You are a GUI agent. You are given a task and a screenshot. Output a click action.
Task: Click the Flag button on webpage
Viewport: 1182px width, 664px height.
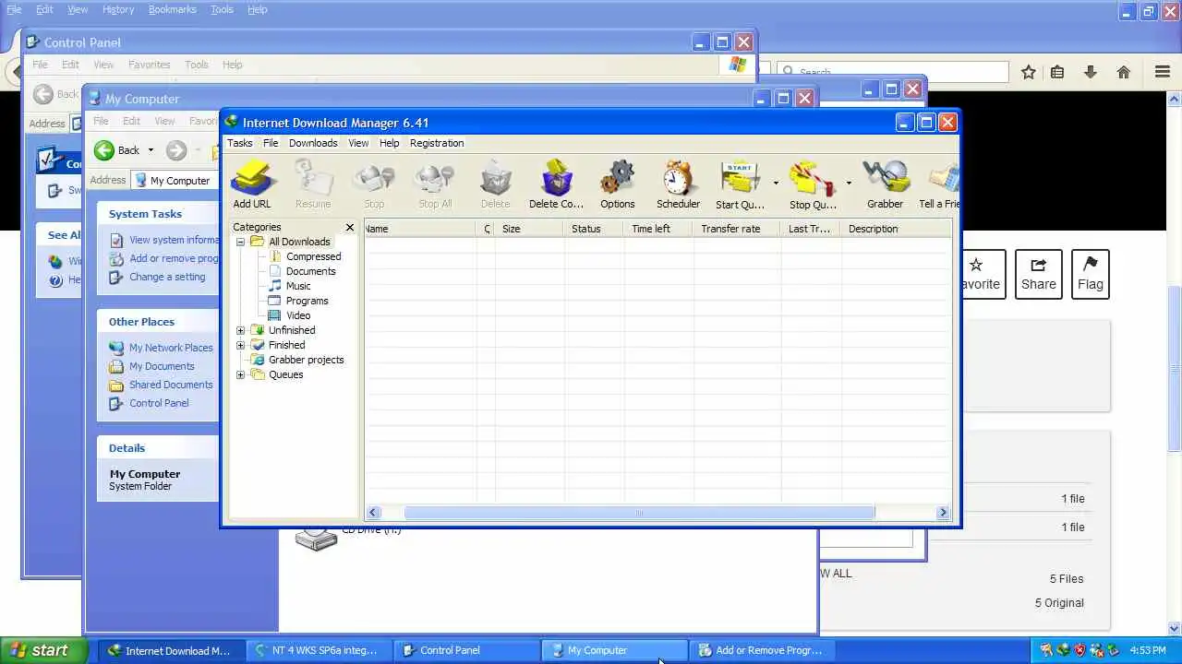coord(1090,274)
